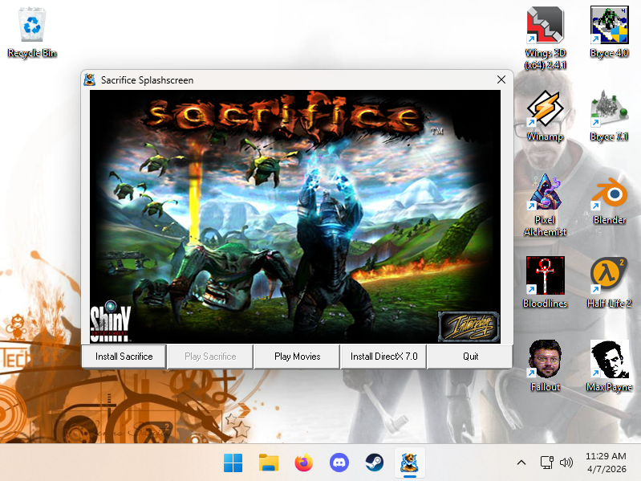Select the Bryce 4.0 desktop shortcut
The image size is (641, 481).
tap(609, 33)
